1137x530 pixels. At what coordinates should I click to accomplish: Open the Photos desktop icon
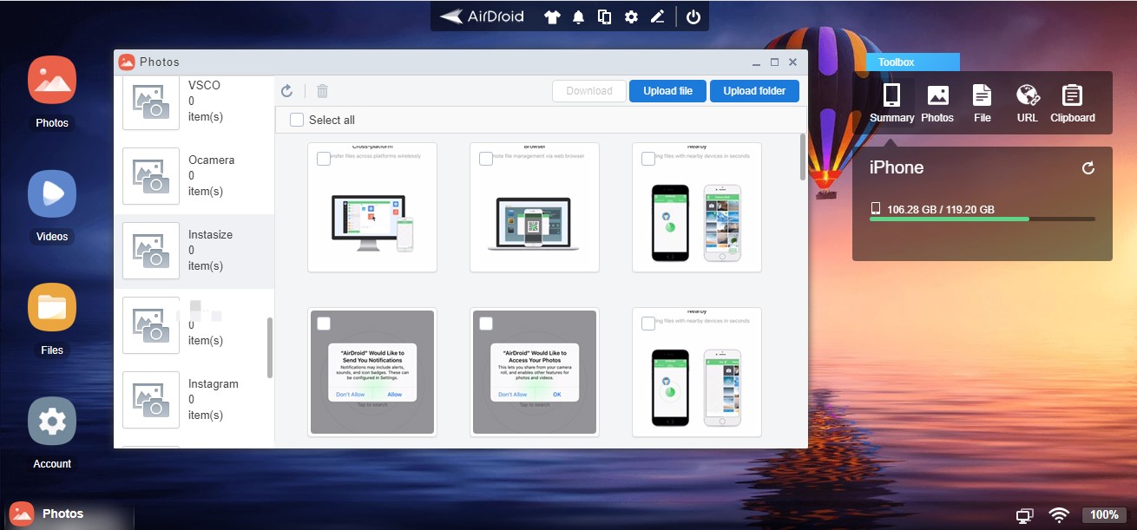click(52, 80)
